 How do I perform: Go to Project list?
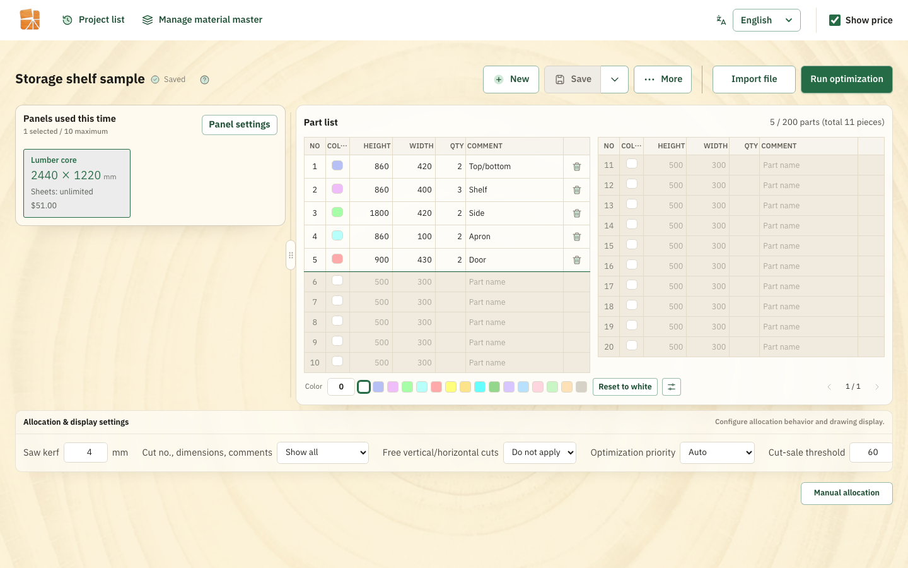tap(93, 20)
